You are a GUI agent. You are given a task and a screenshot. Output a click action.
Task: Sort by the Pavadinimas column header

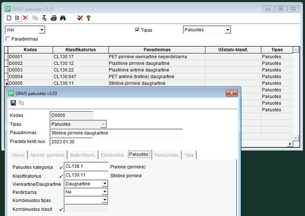coord(157,50)
